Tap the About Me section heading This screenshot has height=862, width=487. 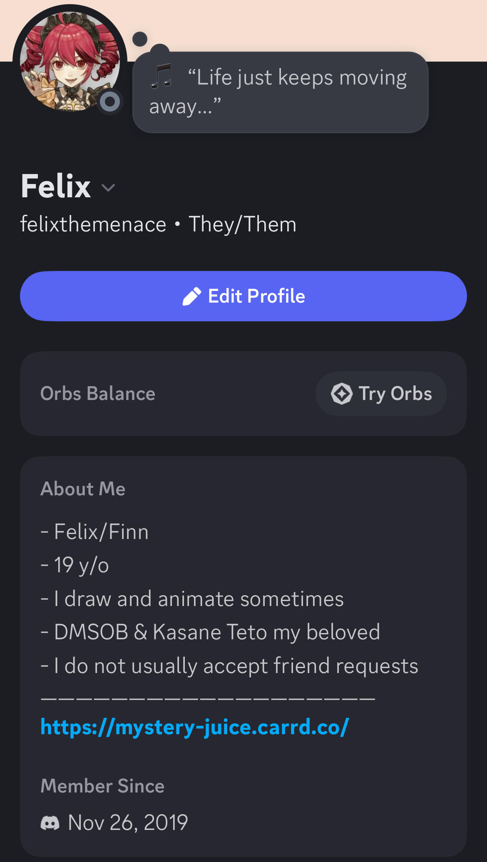(x=83, y=489)
